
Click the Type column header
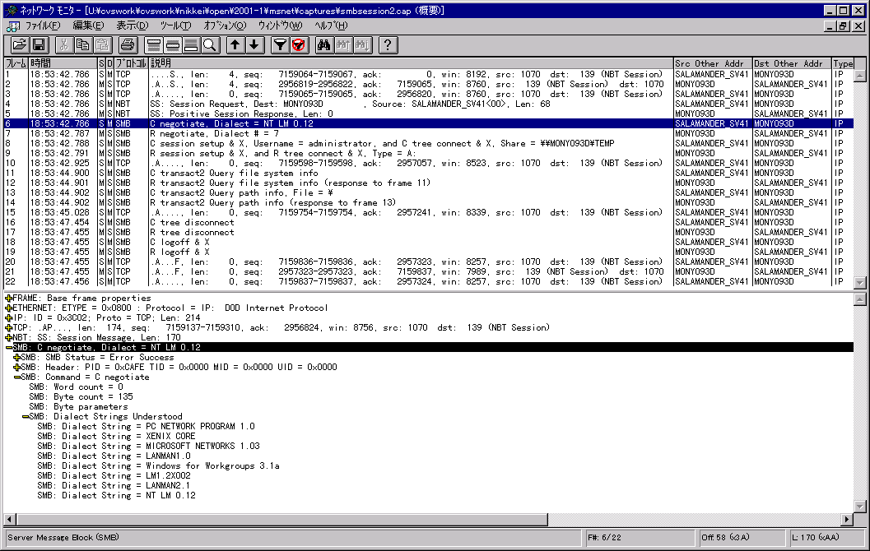tap(843, 63)
